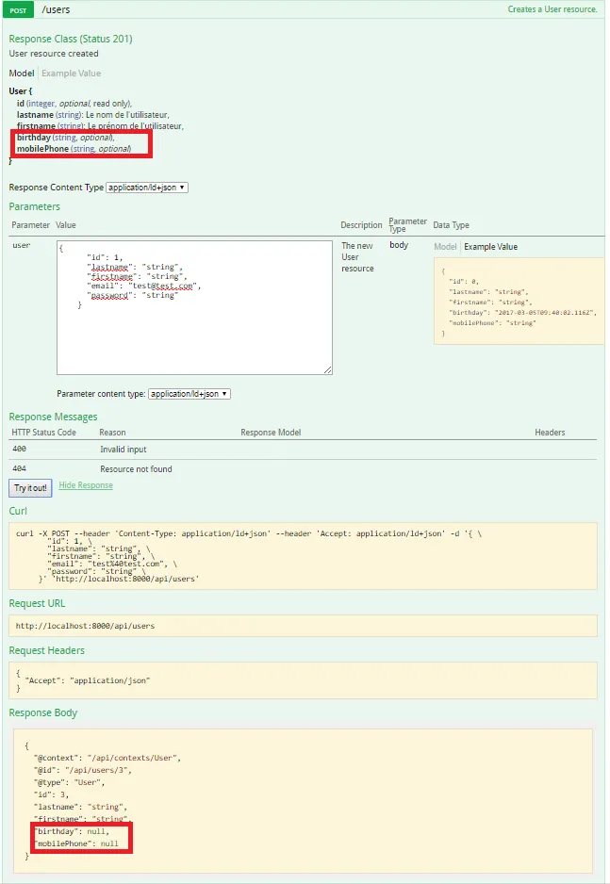Click the Request URL http://localhost:8000/api/users text

click(x=85, y=626)
